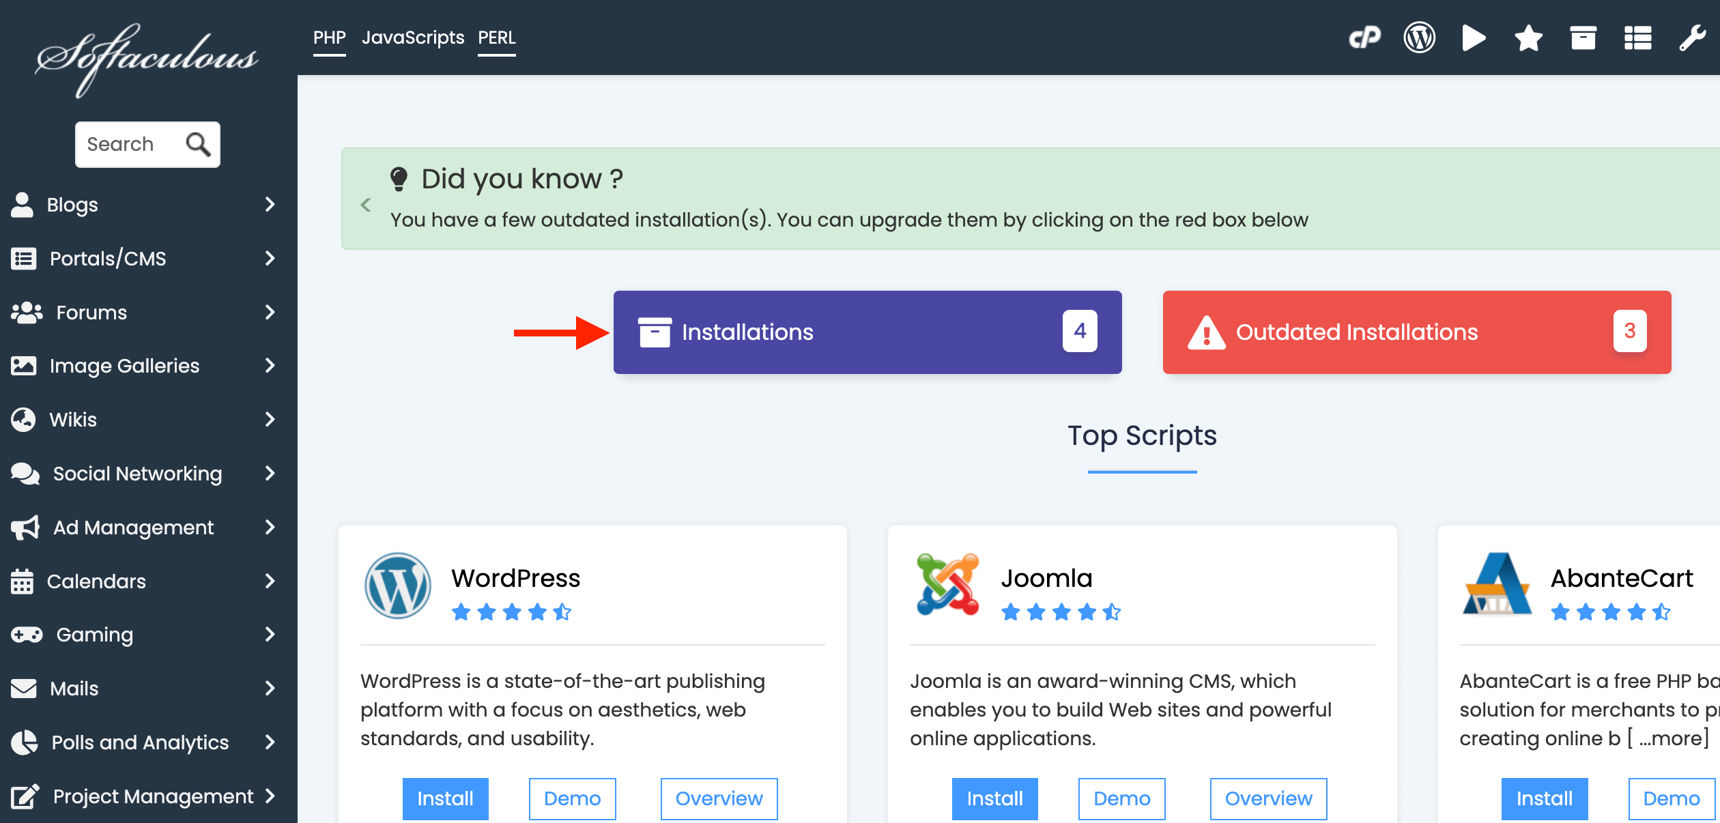Screen dimensions: 1720x823
Task: Expand the Portals/CMS category chevron
Action: tap(270, 259)
